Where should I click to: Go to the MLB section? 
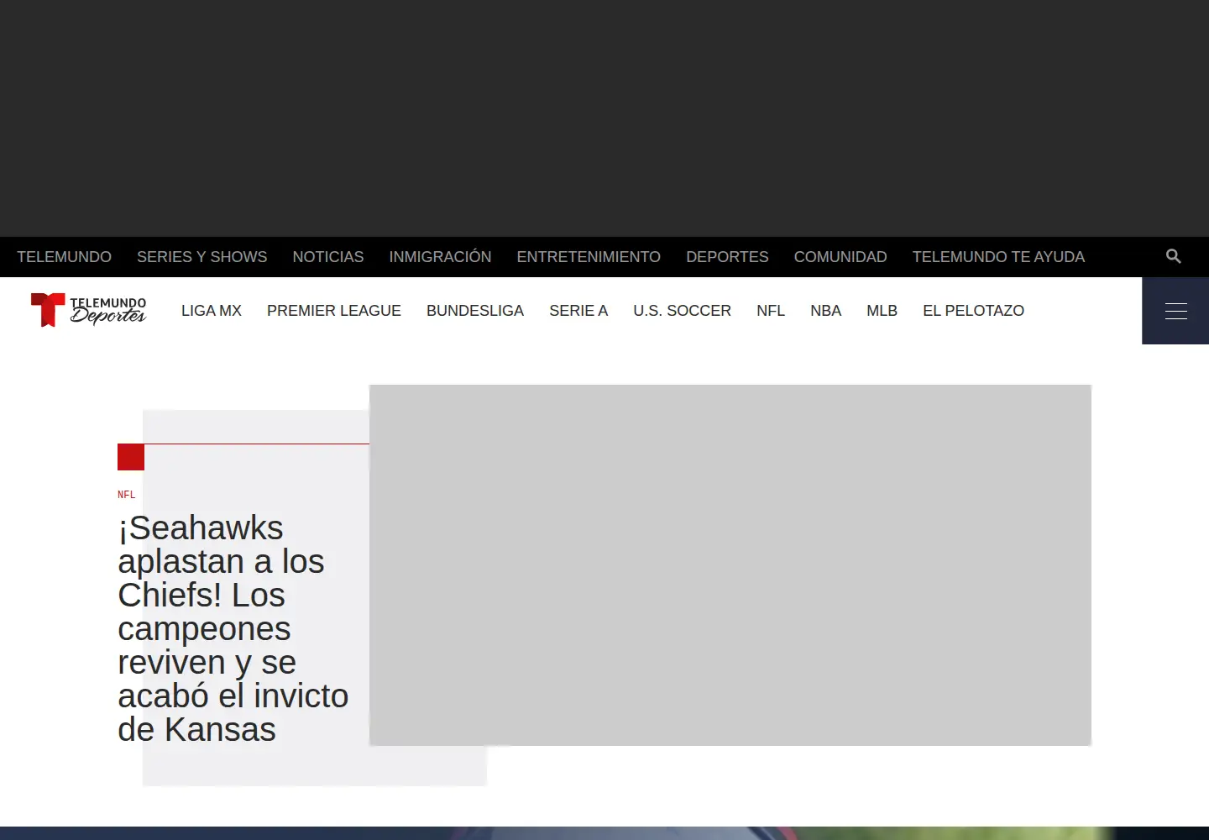click(882, 311)
